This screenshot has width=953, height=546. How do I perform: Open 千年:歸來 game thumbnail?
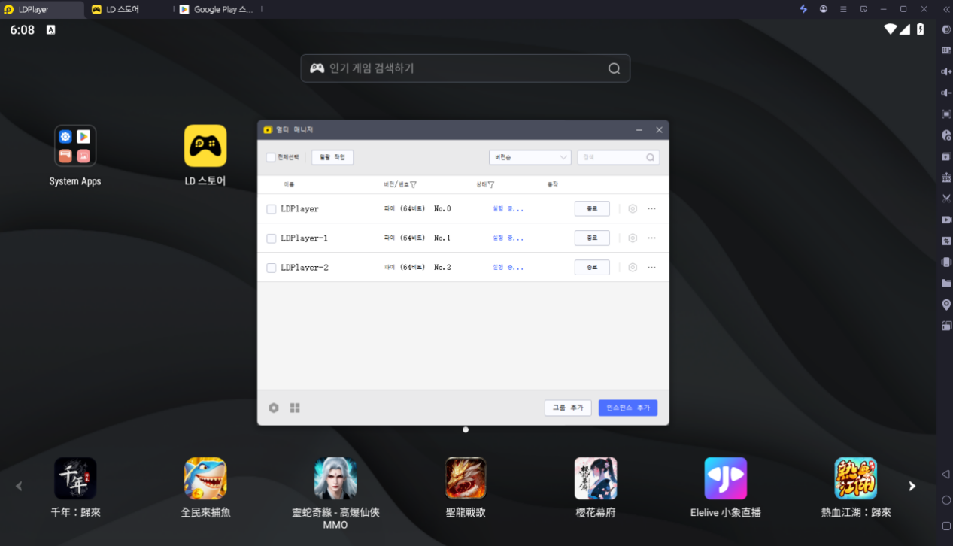[75, 478]
